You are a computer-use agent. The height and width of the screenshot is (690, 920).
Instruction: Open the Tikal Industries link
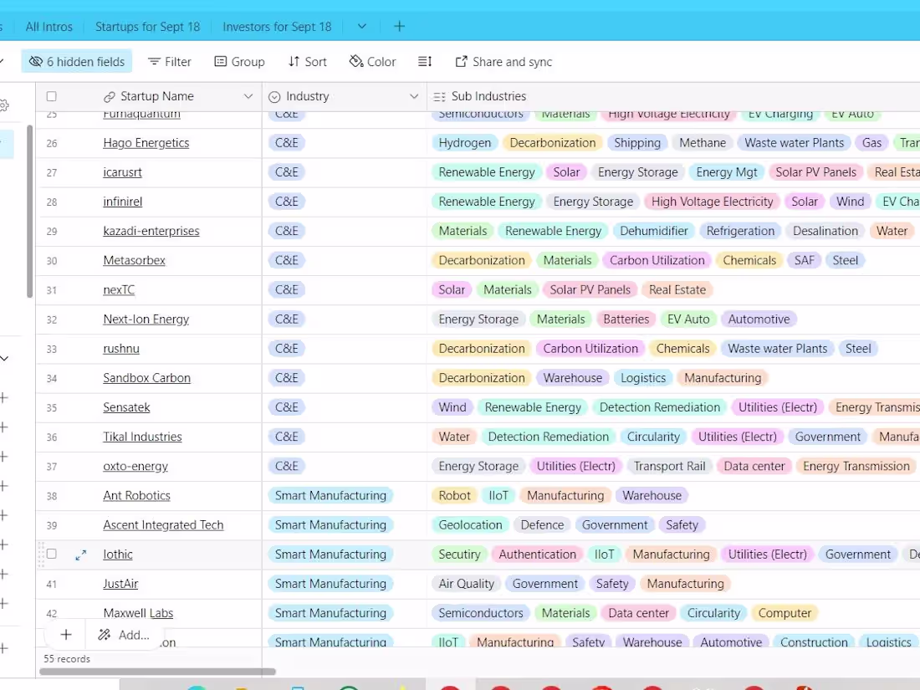tap(142, 437)
